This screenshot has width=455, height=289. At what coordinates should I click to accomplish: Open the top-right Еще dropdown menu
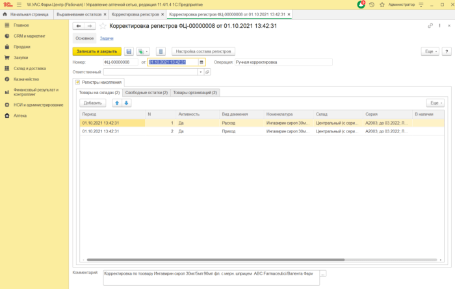click(430, 51)
